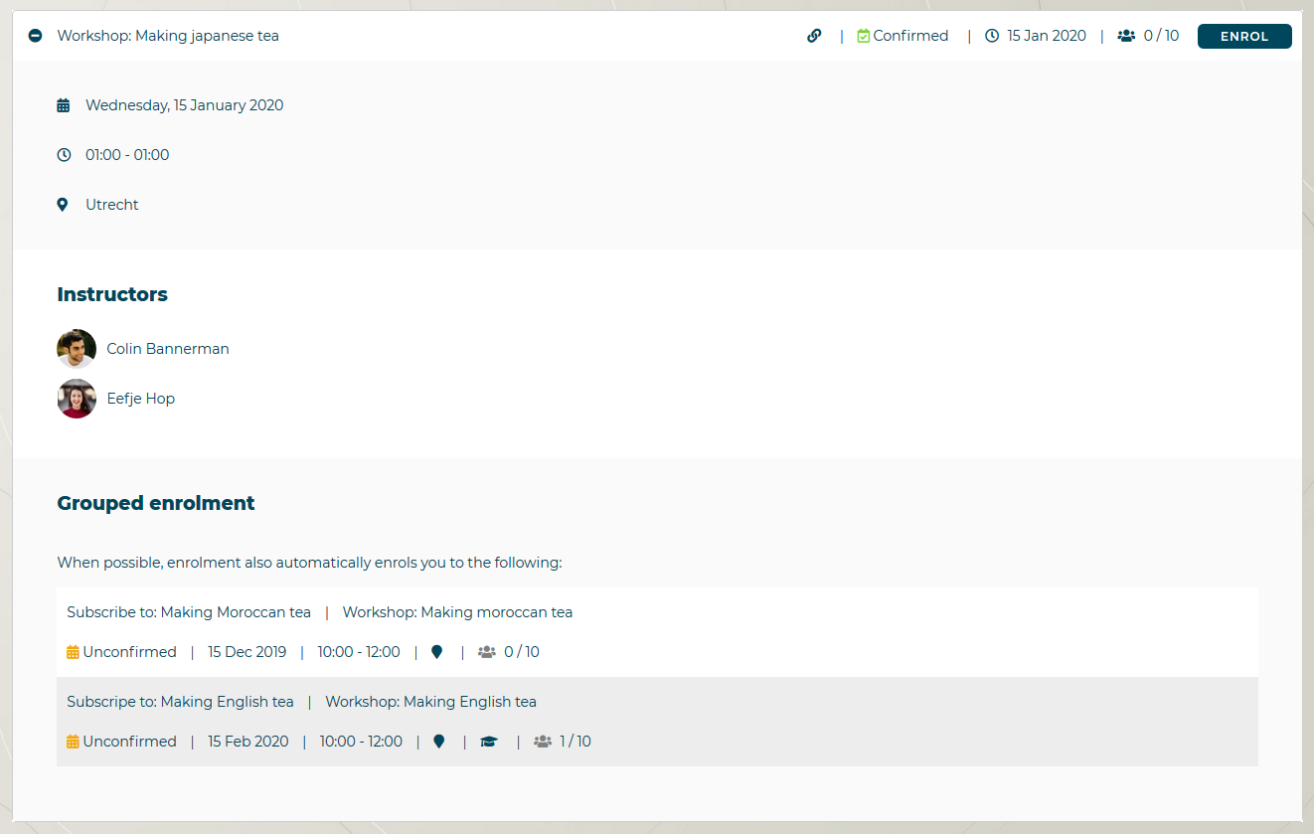1314x834 pixels.
Task: Copy link icon in workshop header
Action: [814, 36]
